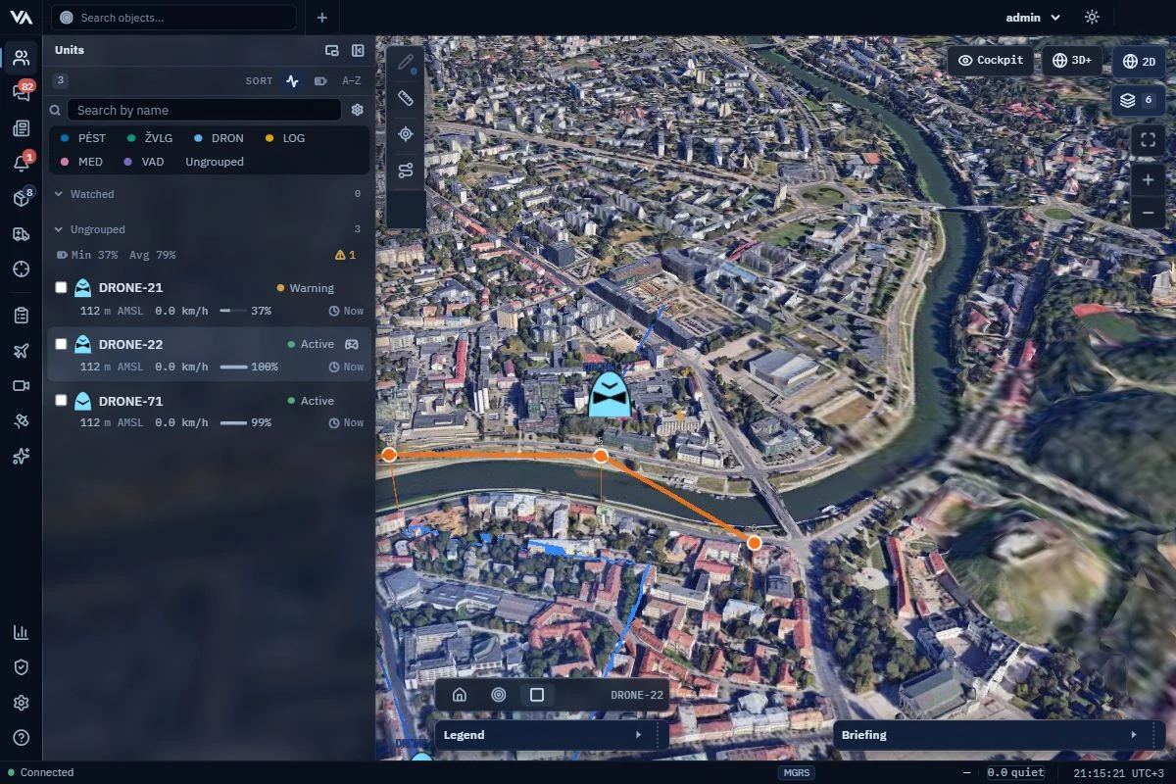Image resolution: width=1176 pixels, height=784 pixels.
Task: Tick the DRONE-21 checkbox
Action: (x=61, y=288)
